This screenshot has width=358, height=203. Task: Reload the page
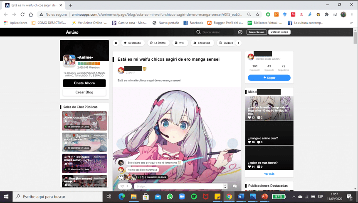22,15
